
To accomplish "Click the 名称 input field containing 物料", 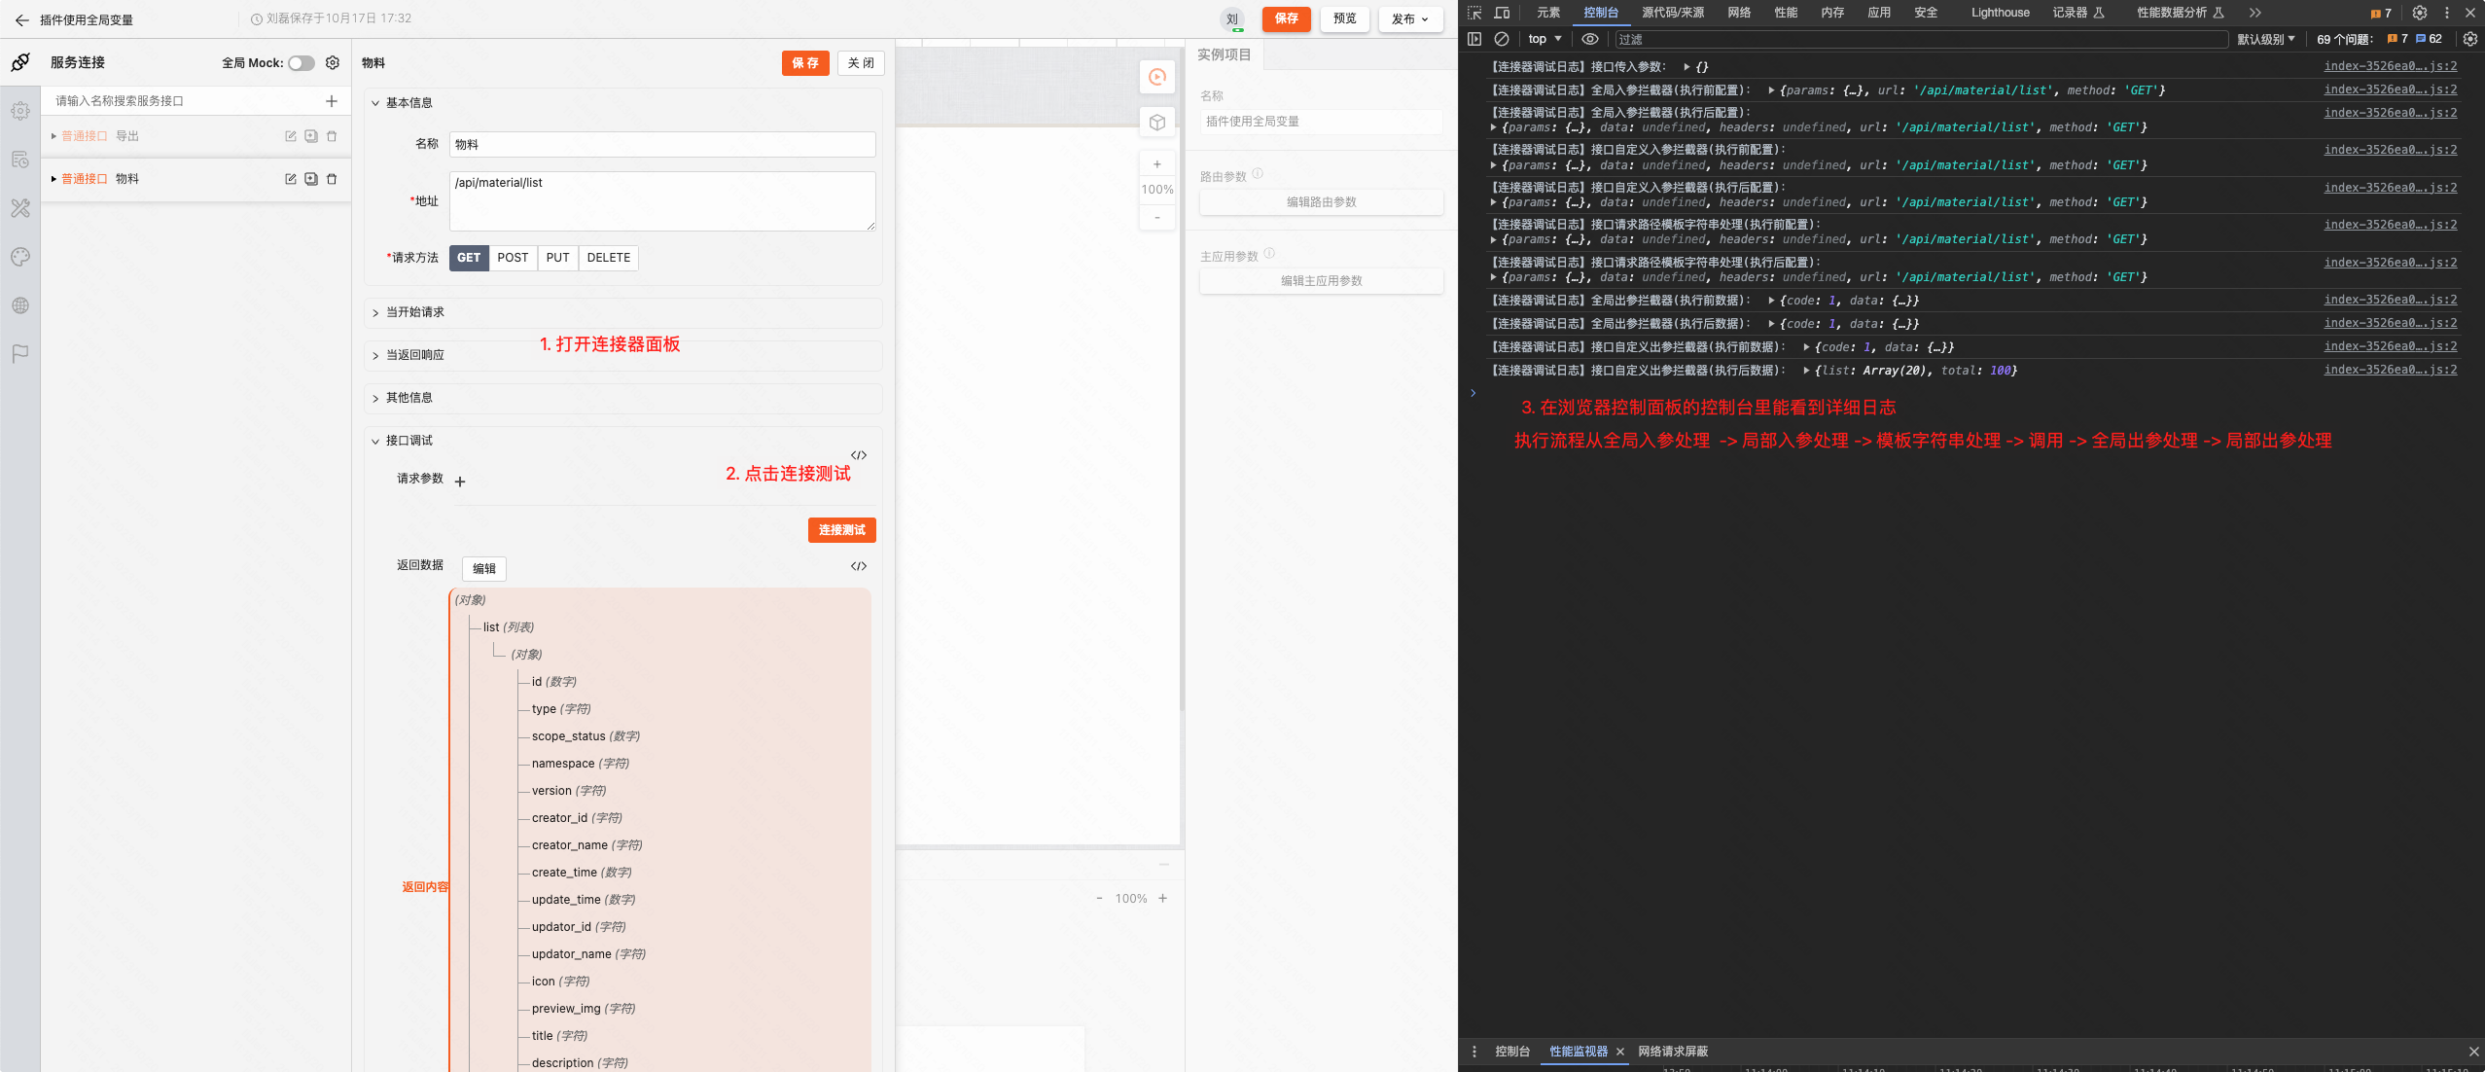I will 662,145.
